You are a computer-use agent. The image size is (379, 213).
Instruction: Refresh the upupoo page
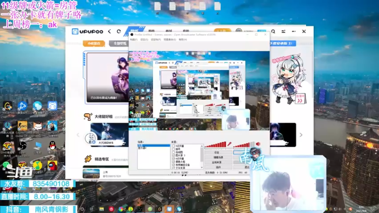point(119,31)
